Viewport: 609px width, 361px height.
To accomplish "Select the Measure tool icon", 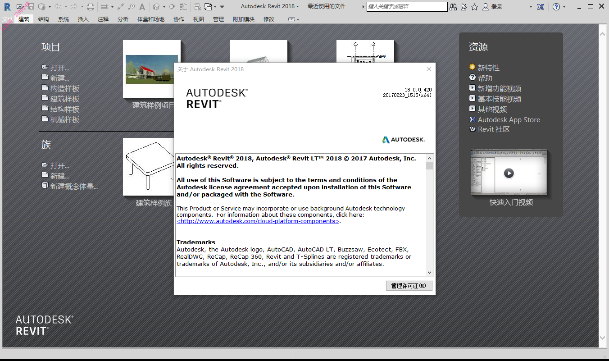I will [x=104, y=7].
